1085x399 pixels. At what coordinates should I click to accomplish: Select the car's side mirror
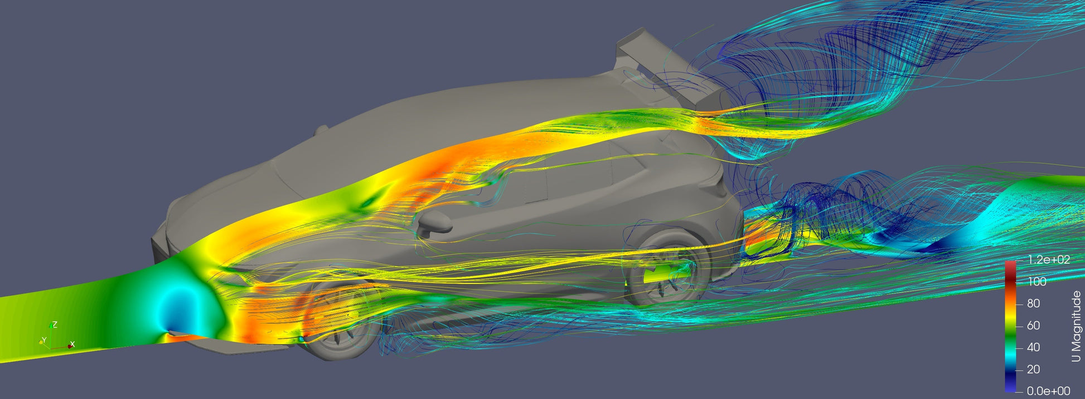435,222
